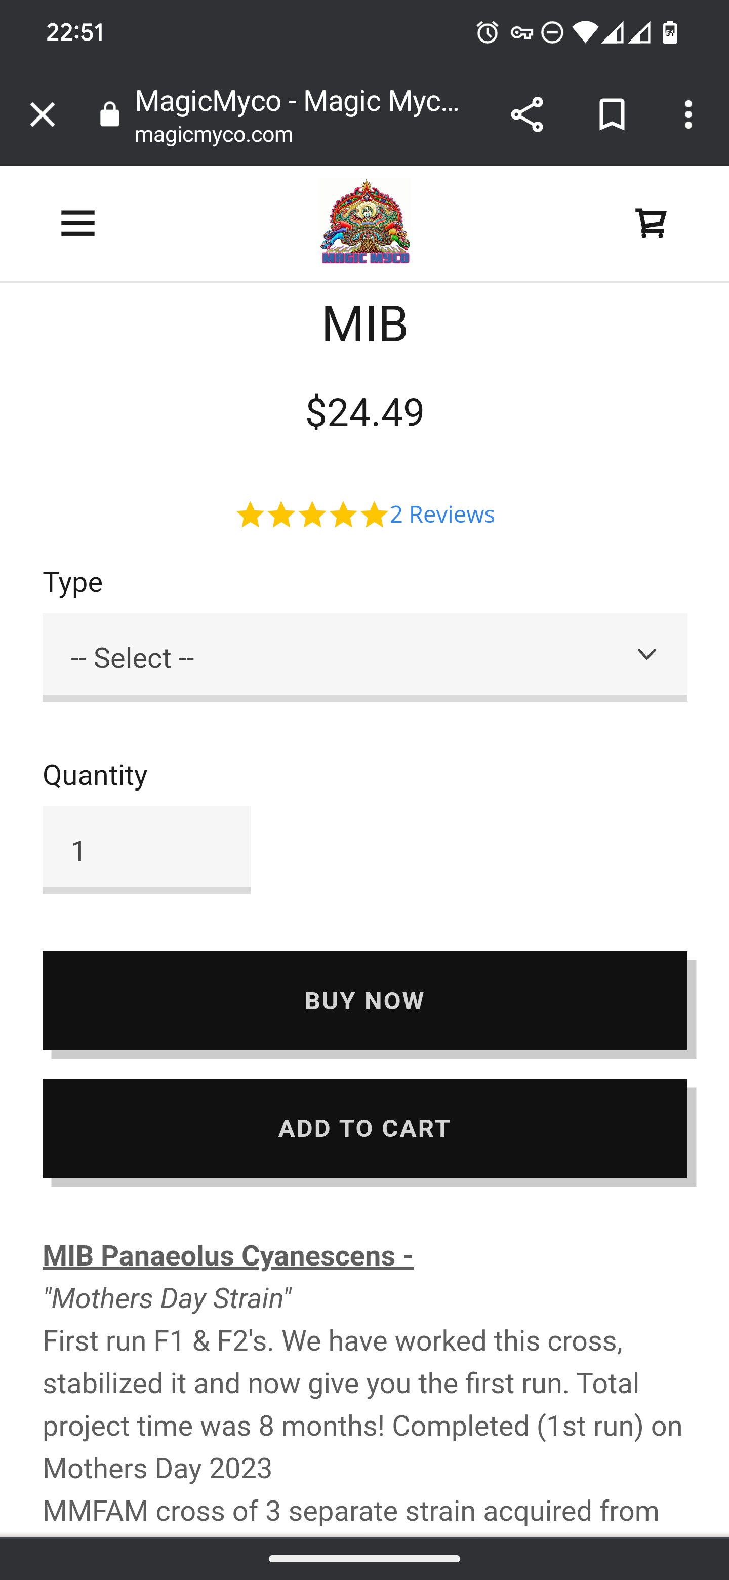Close the browser custom tab

tap(43, 114)
